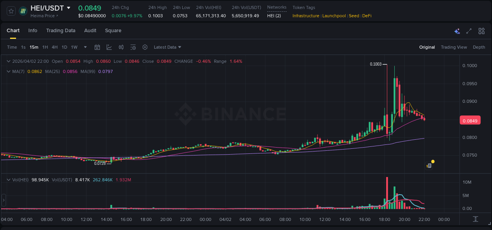Select the candlestick comparison icon
The width and height of the screenshot is (492, 230).
click(121, 47)
